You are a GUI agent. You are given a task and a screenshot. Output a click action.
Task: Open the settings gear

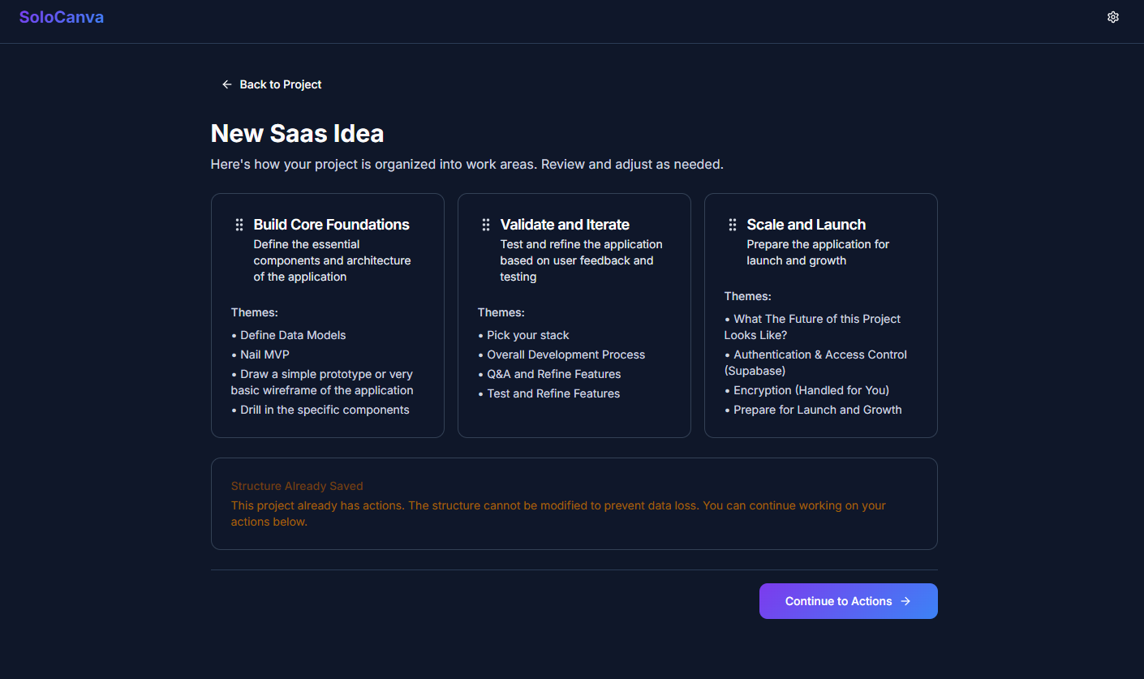(1112, 16)
